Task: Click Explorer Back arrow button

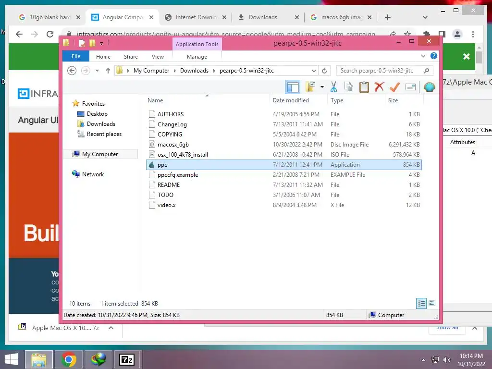Action: [x=72, y=71]
